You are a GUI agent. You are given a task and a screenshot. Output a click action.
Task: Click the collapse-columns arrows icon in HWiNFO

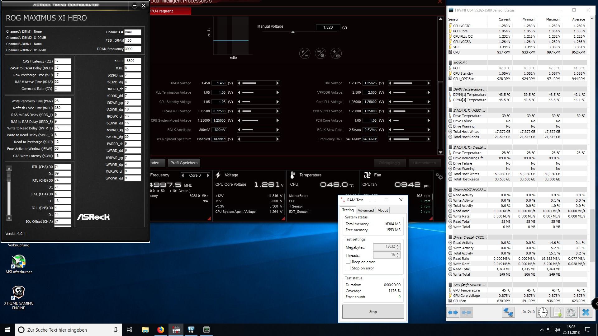point(466,312)
